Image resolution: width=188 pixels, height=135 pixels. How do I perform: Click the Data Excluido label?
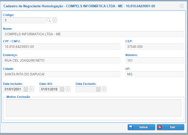(x=86, y=84)
